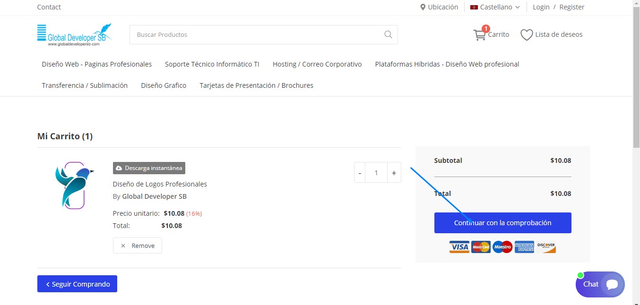Click the Ubicación location pin icon
Viewport: 640px width, 305px height.
pos(423,7)
